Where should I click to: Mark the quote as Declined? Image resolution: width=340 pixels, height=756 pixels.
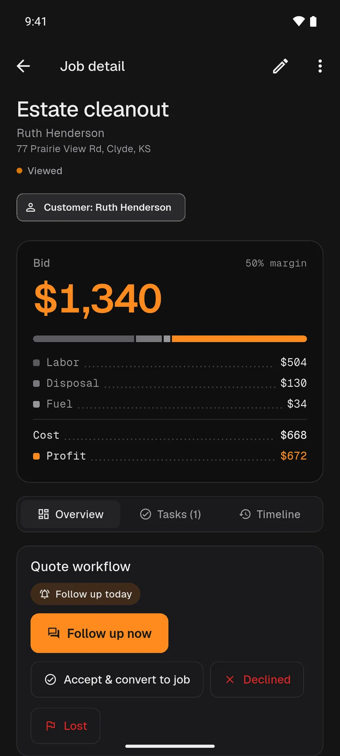coord(257,680)
